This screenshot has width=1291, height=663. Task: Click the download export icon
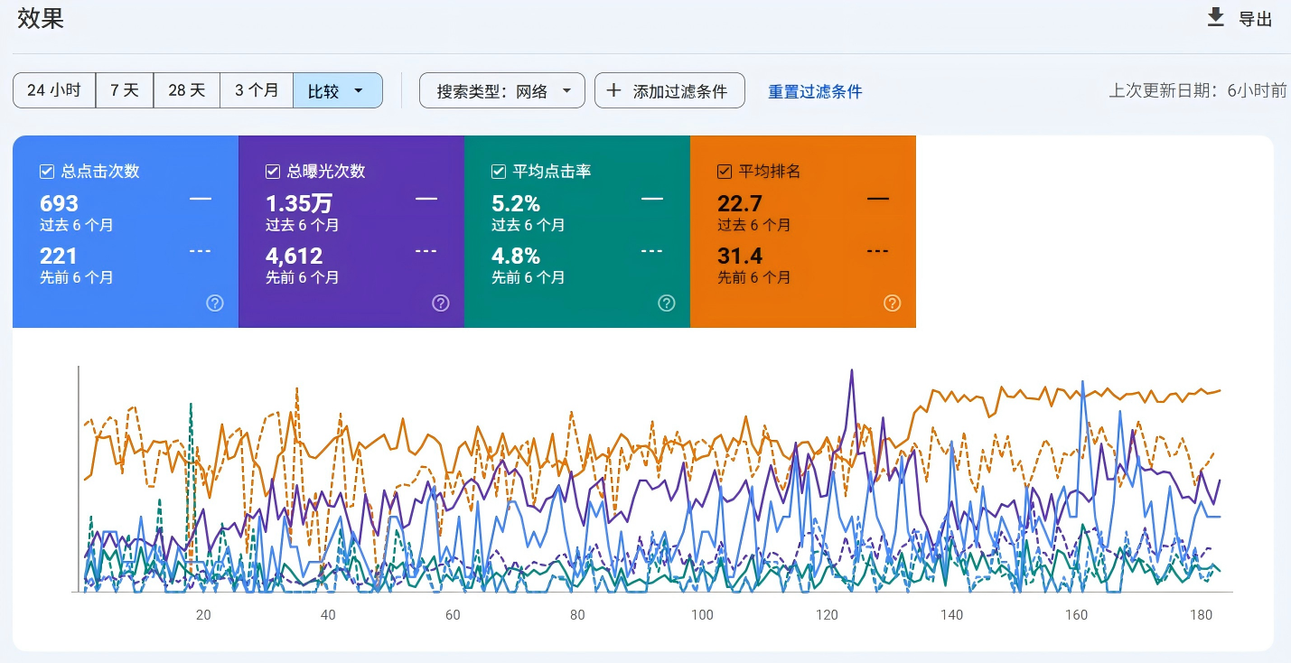tap(1216, 17)
